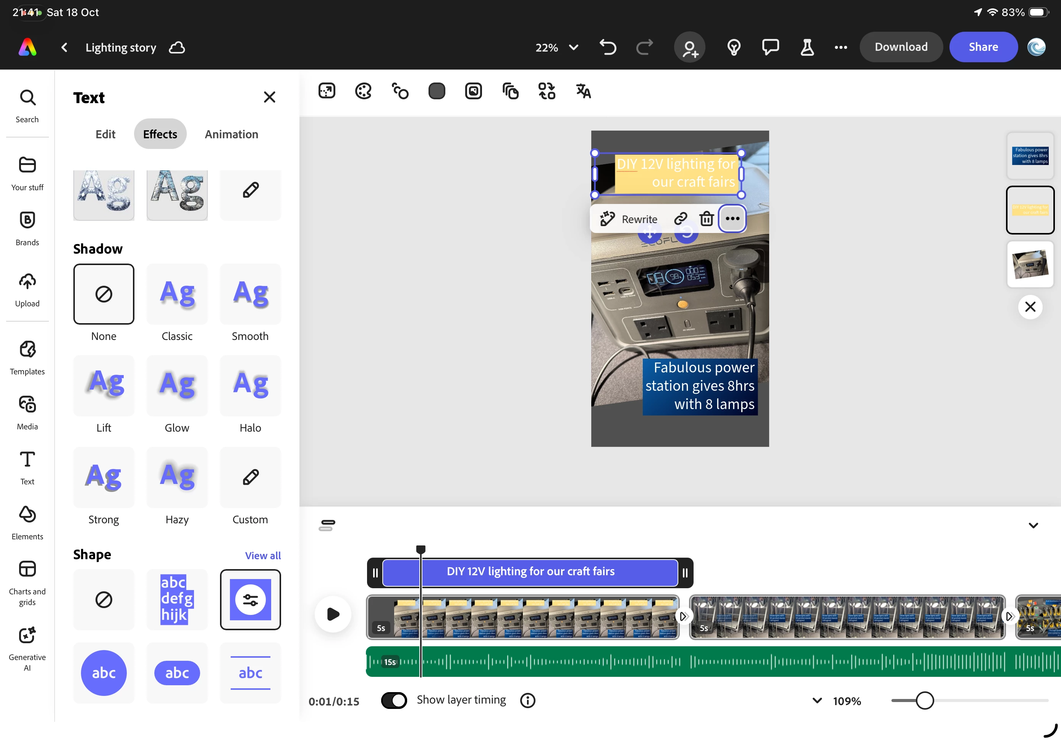
Task: Select the None shadow option
Action: [104, 294]
